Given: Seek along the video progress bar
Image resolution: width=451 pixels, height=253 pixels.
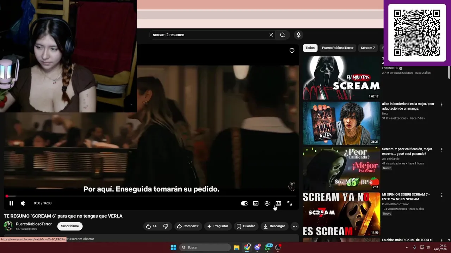Looking at the screenshot, I should pos(152,196).
